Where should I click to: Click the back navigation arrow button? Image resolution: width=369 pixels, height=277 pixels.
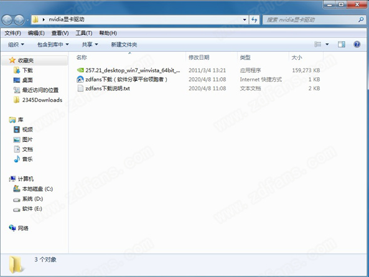(x=7, y=20)
